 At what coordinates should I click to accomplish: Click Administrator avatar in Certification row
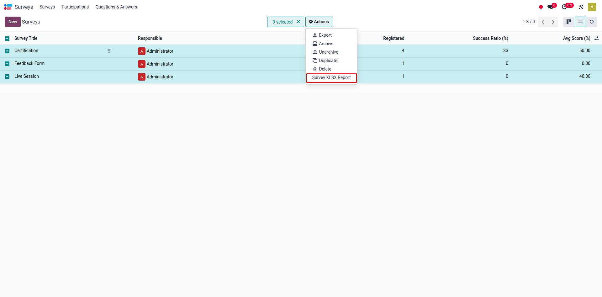[142, 51]
